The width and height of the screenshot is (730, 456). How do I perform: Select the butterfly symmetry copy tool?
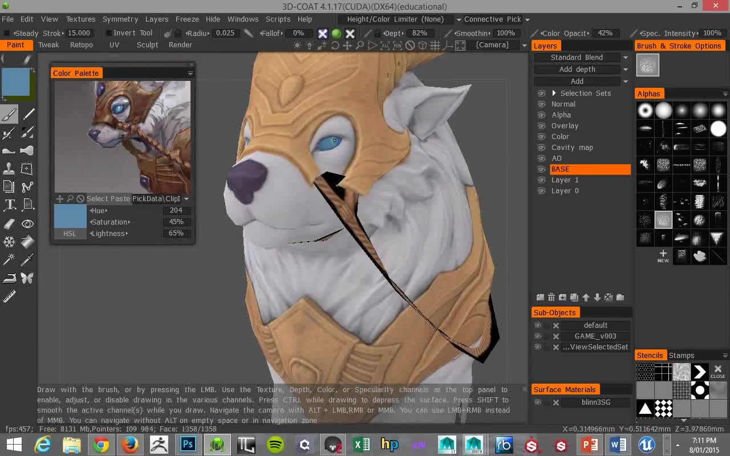point(27,278)
